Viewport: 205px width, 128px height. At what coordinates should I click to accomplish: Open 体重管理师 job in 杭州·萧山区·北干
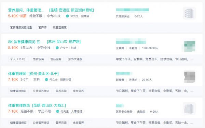[x=33, y=73]
